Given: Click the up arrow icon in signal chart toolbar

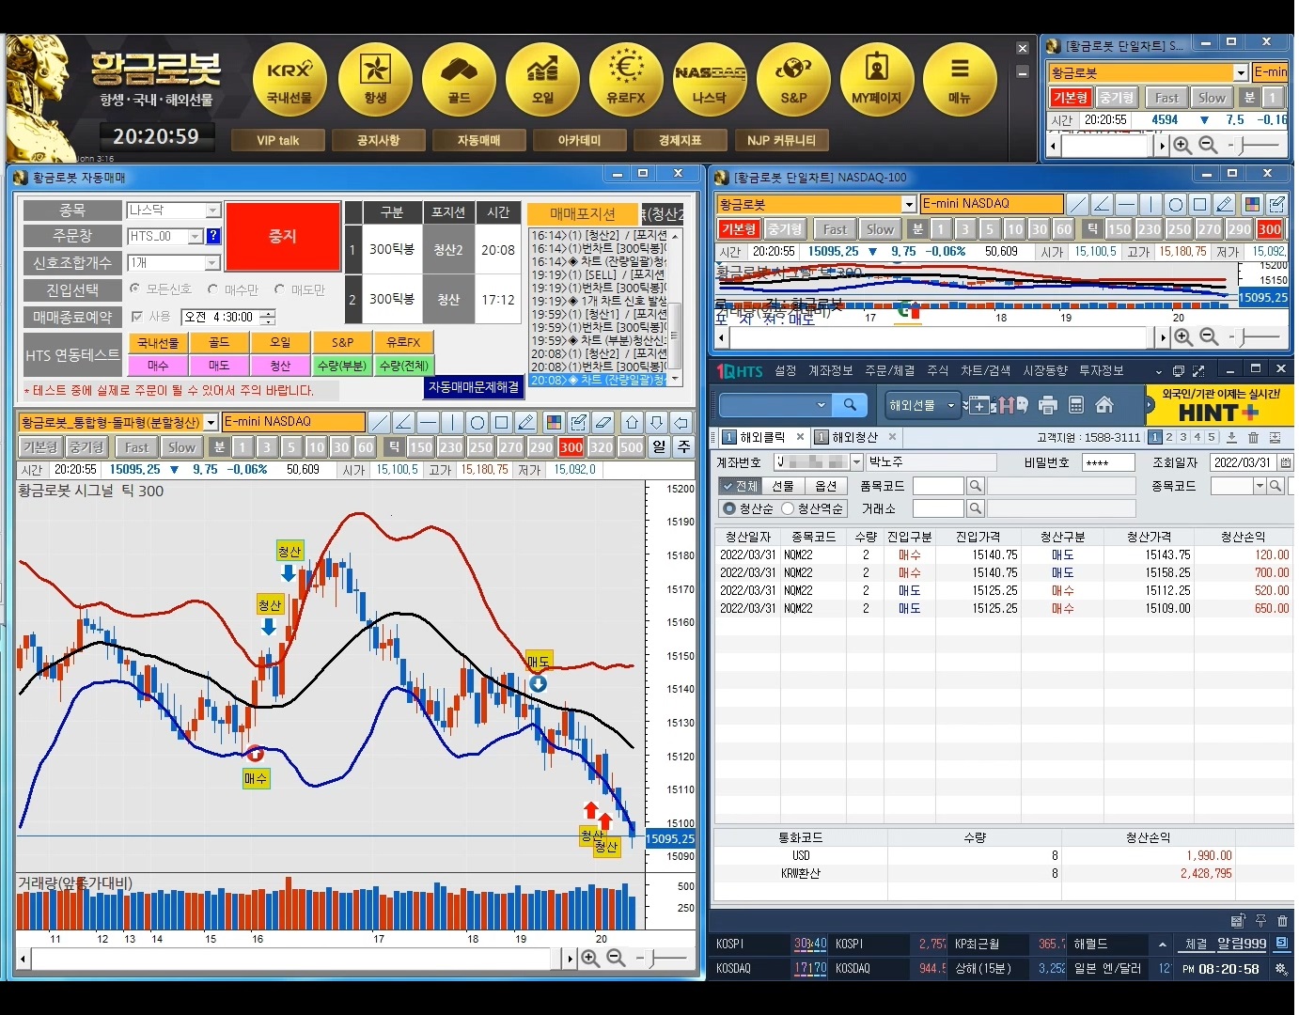Looking at the screenshot, I should tap(632, 422).
